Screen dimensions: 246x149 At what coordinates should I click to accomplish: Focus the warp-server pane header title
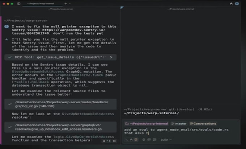[60, 9]
